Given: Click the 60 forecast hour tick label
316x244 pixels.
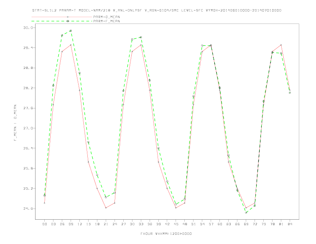Looking at the screenshot, I should click(220, 224).
